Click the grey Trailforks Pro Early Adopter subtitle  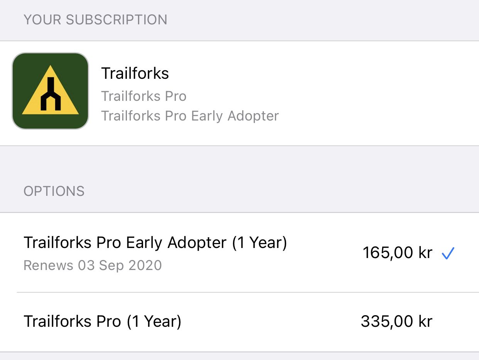(190, 116)
